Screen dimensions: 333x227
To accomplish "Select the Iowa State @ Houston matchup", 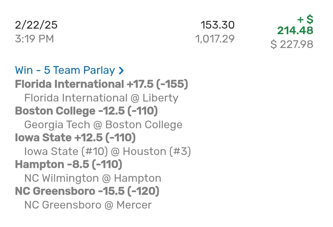I will [x=107, y=151].
